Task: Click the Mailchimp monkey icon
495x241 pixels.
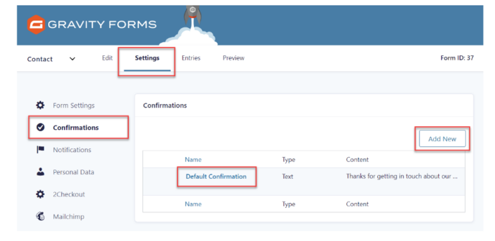Action: point(40,217)
